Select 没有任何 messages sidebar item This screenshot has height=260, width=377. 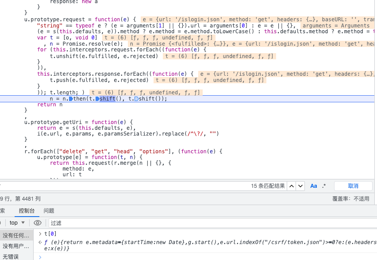pyautogui.click(x=16, y=235)
